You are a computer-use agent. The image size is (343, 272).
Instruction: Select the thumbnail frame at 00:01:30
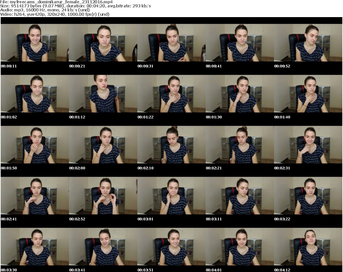[x=240, y=94]
